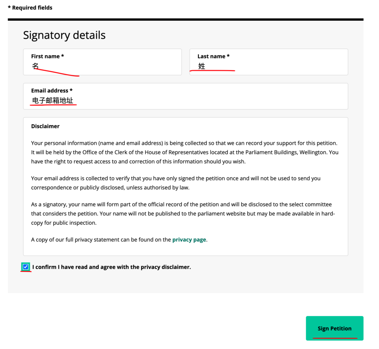Select the Email address input box
379x349 pixels.
185,96
